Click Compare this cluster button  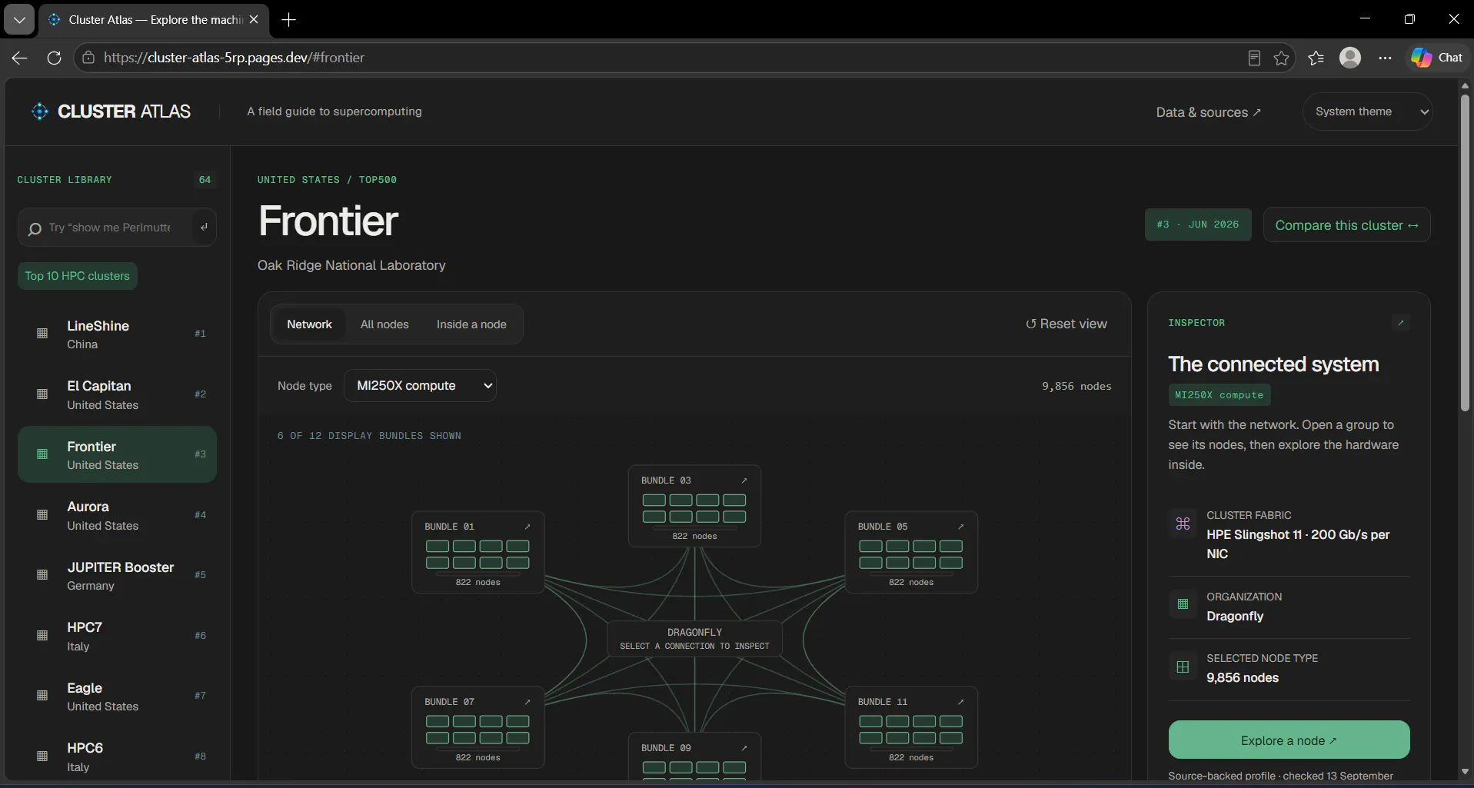pyautogui.click(x=1346, y=225)
